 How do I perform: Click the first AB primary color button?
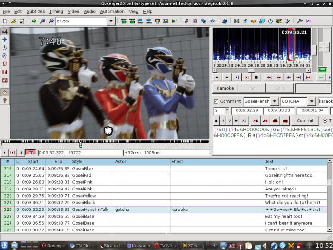pos(255,121)
